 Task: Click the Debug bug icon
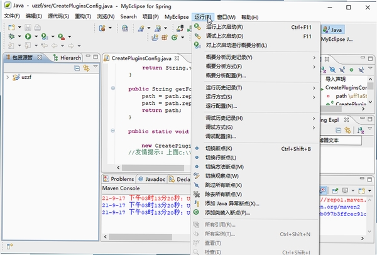(x=11, y=36)
